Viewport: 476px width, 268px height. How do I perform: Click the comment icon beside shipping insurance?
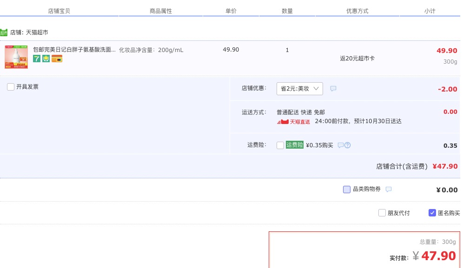point(341,145)
